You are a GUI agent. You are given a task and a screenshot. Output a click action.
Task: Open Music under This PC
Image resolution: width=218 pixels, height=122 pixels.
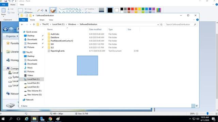pos(30,68)
